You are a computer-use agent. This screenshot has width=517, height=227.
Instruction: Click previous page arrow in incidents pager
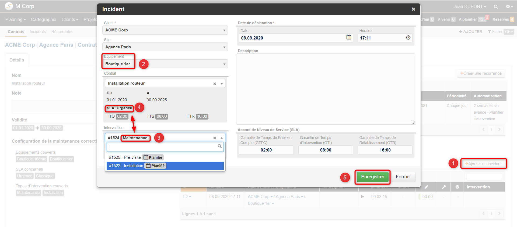point(483,214)
